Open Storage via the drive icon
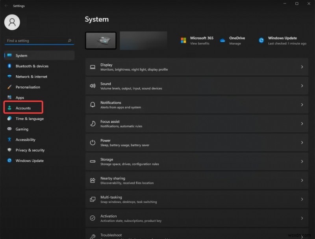 coord(93,161)
